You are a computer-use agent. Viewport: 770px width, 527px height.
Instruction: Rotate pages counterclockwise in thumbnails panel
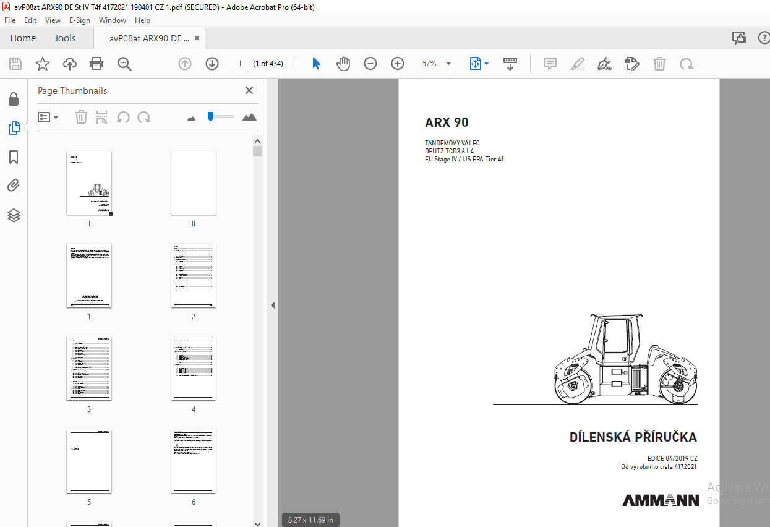(123, 117)
